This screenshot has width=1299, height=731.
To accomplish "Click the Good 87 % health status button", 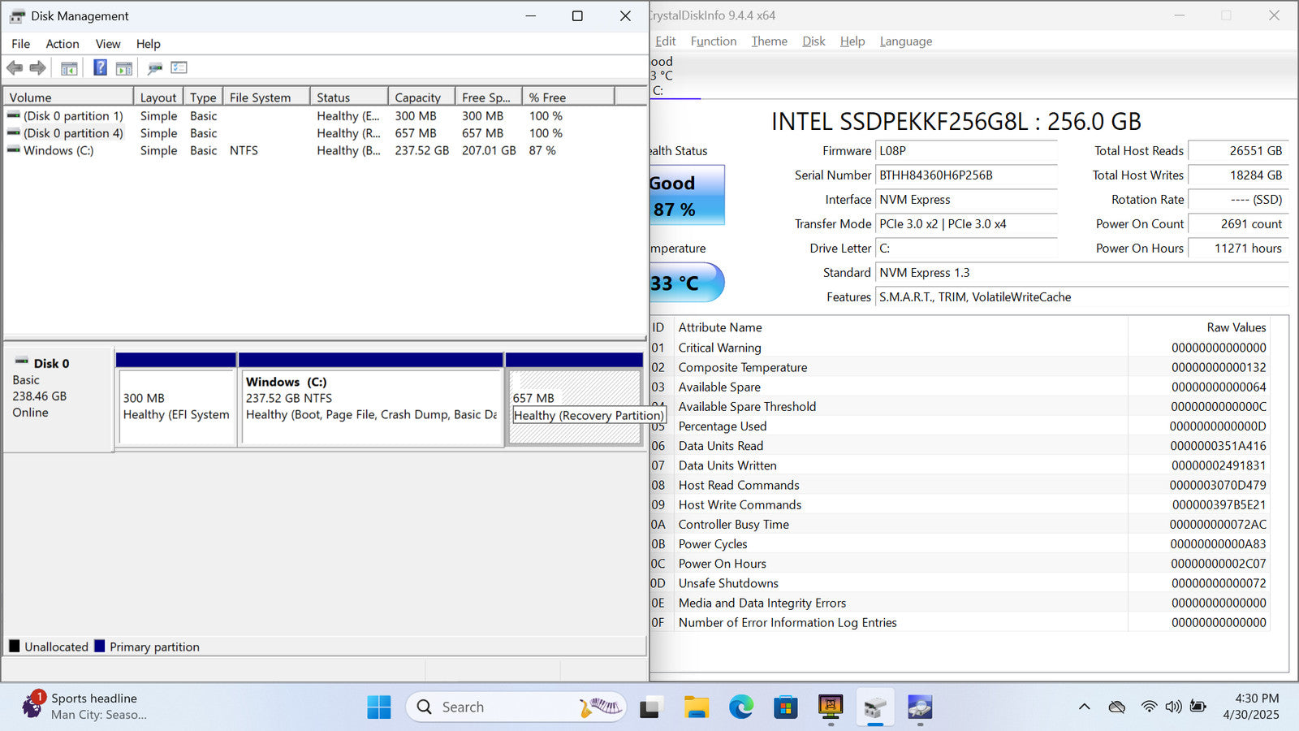I will [687, 196].
